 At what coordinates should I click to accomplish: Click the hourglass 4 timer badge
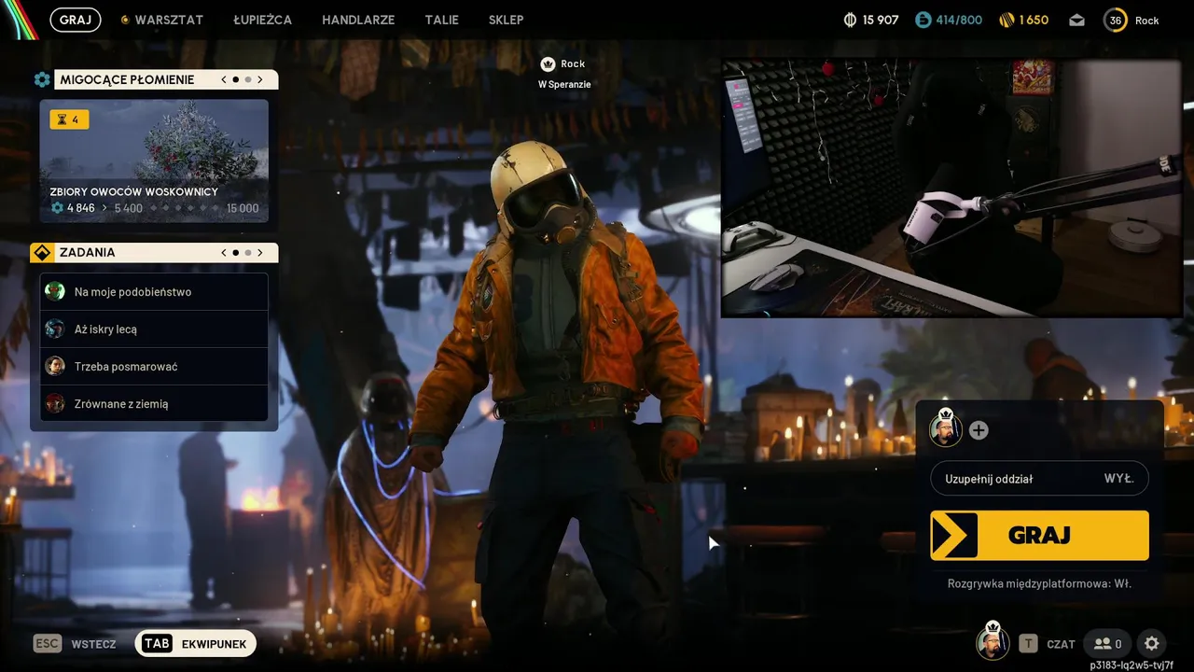(69, 119)
